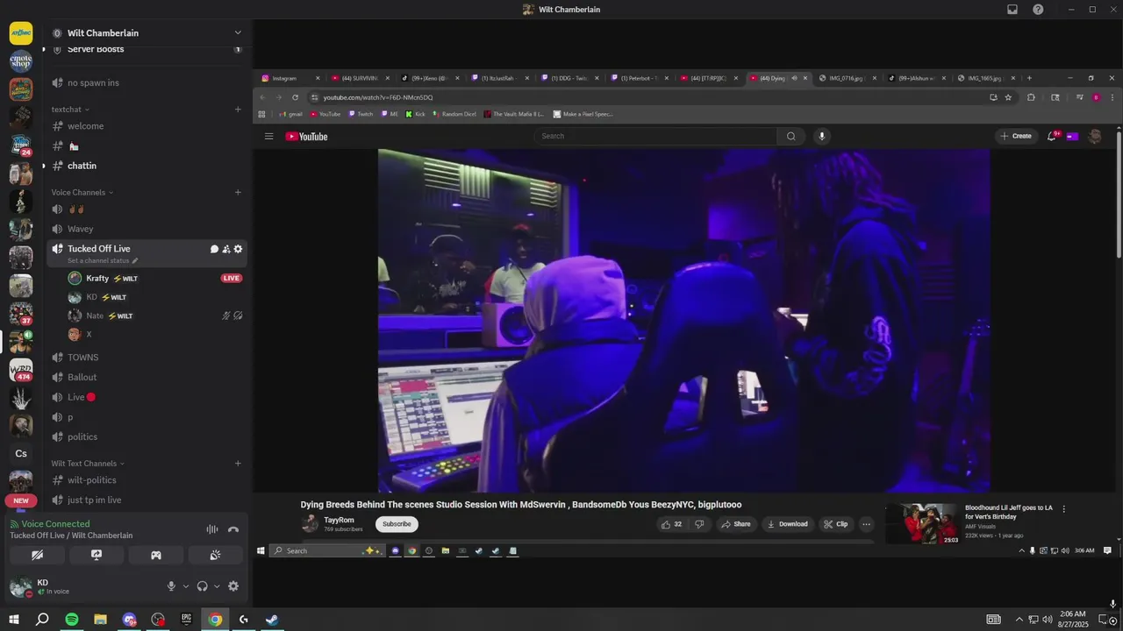Screen dimensions: 1123x631
Task: Add a channel to Voice Channels category
Action: tap(238, 192)
